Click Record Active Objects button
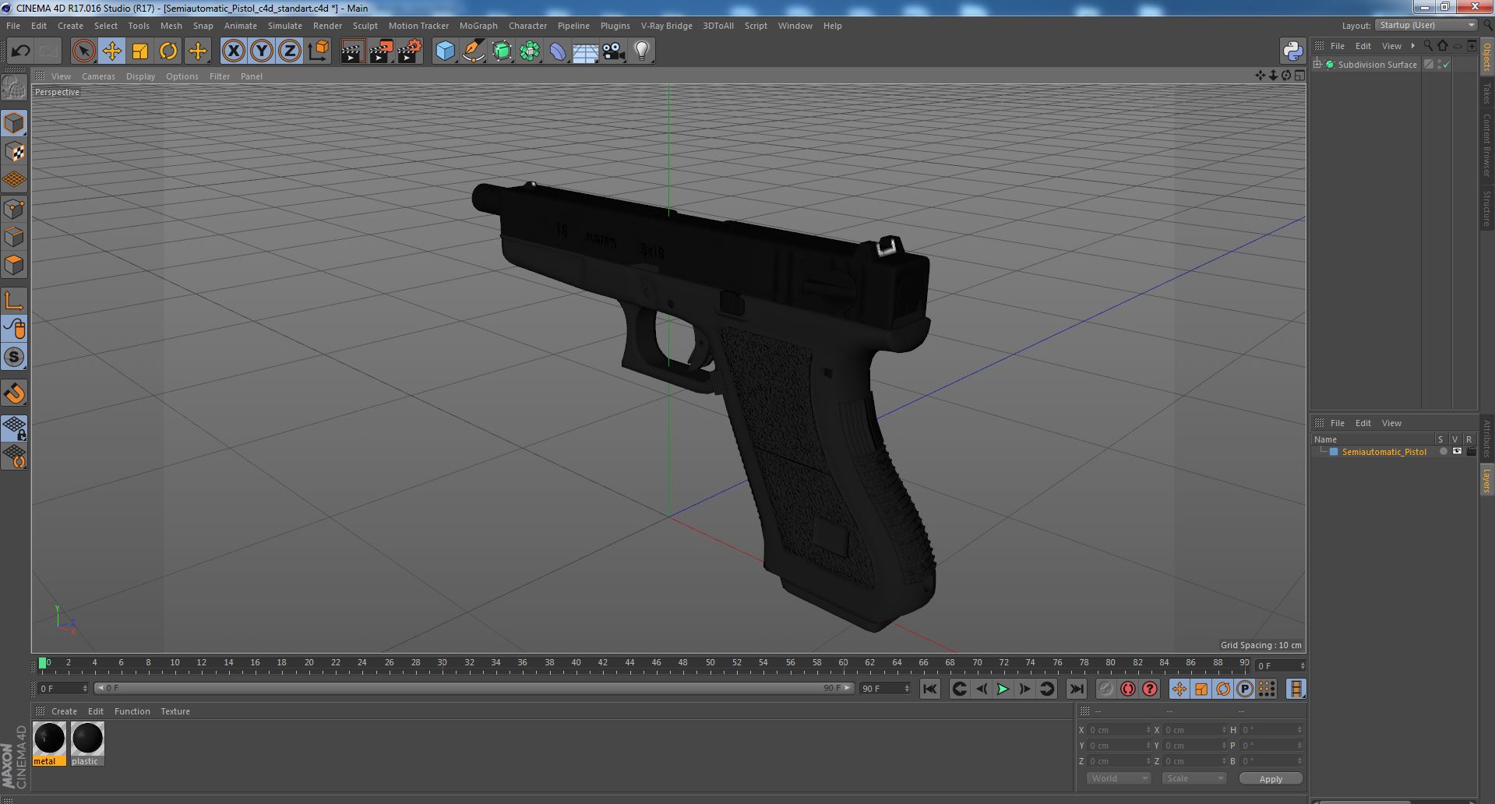Screen dimensions: 1495x804 coord(1105,689)
